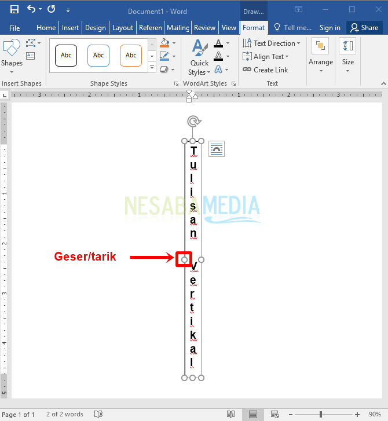Screen dimensions: 388x421
Task: Open the Text Outline dropdown arrow
Action: point(228,56)
